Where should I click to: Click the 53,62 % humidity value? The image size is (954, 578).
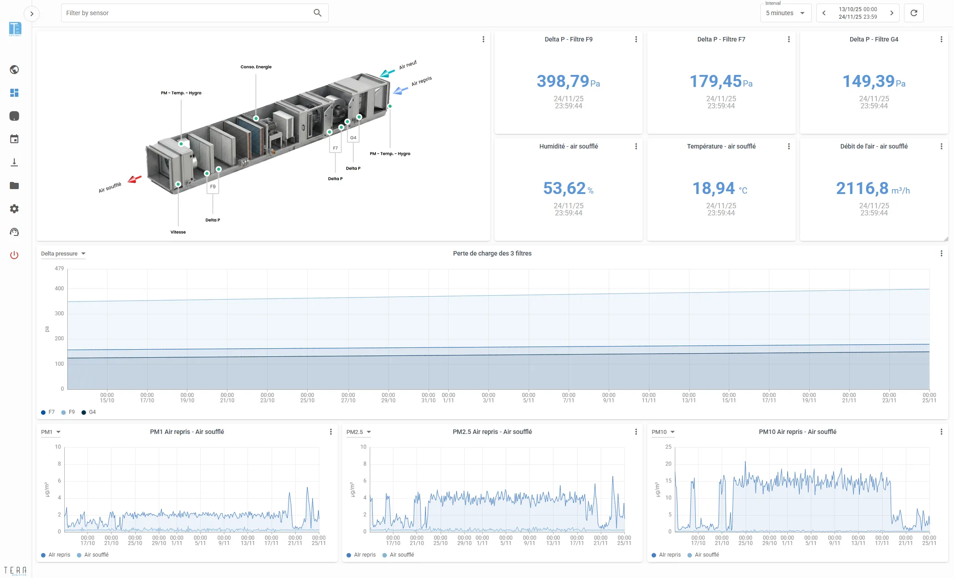tap(568, 188)
